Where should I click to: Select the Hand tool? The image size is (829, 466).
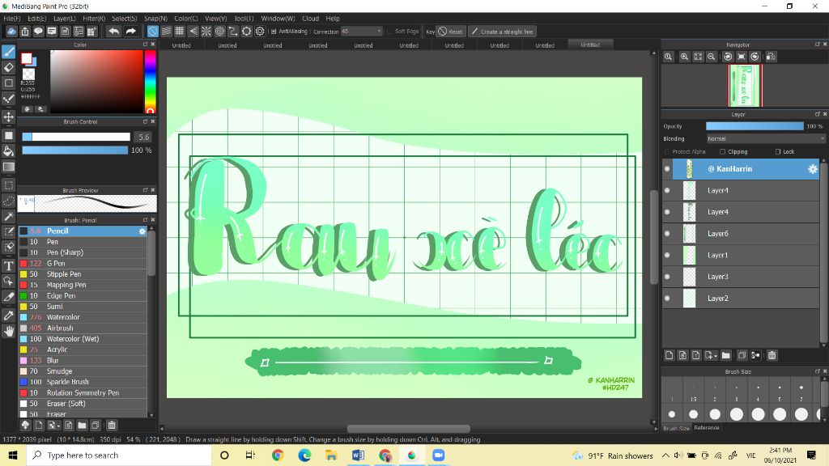[x=8, y=331]
